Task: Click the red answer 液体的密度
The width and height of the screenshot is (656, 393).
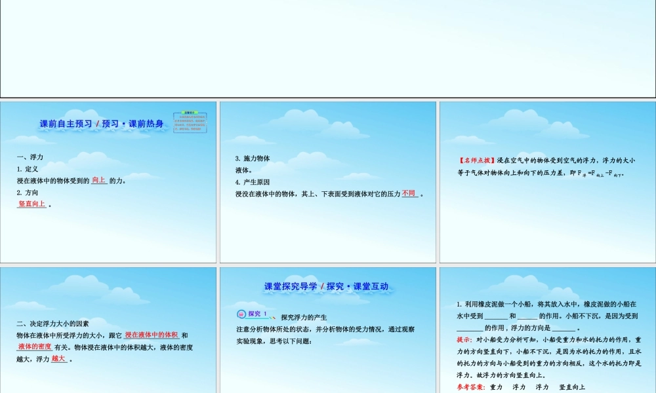Action: click(x=35, y=346)
